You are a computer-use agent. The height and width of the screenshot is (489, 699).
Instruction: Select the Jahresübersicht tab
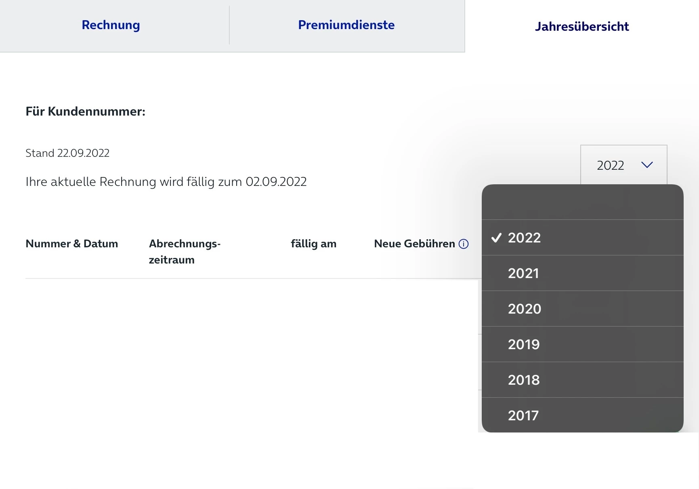point(581,27)
